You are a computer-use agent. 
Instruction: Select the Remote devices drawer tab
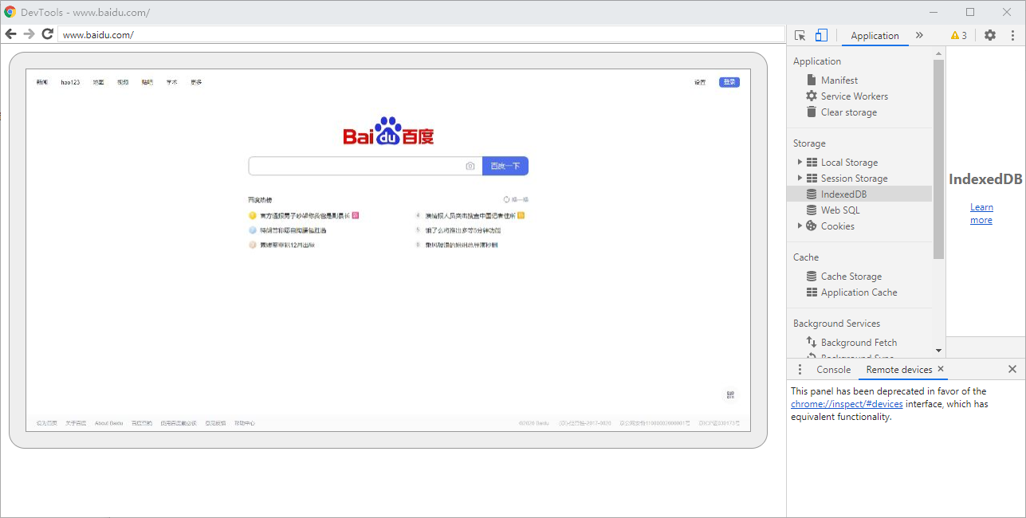[899, 369]
